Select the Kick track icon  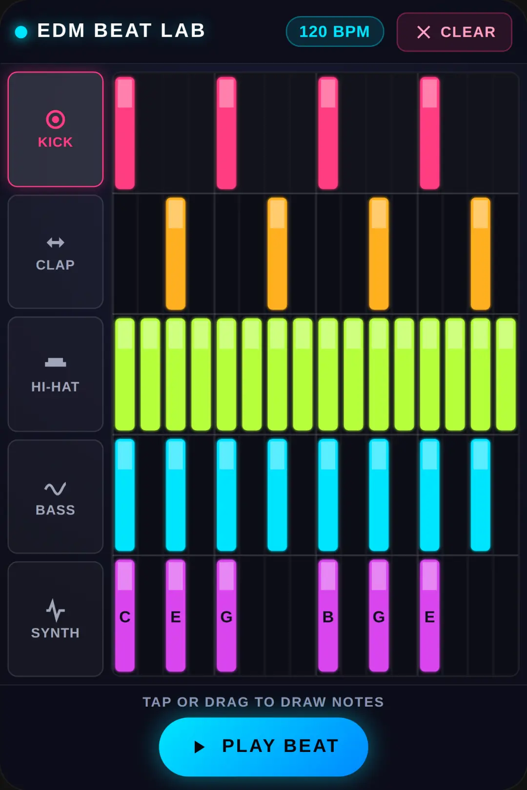55,119
